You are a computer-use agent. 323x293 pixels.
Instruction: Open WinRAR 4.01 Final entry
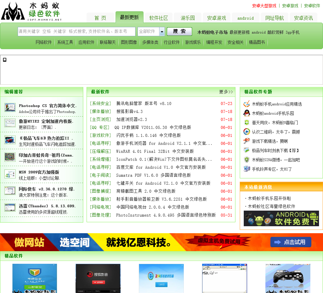(155, 151)
